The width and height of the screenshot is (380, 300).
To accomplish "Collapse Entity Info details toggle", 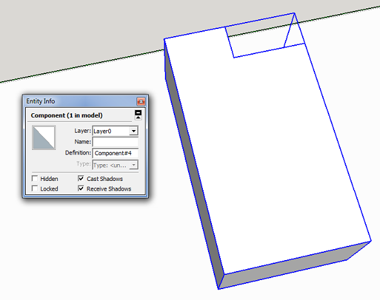I will pos(138,115).
